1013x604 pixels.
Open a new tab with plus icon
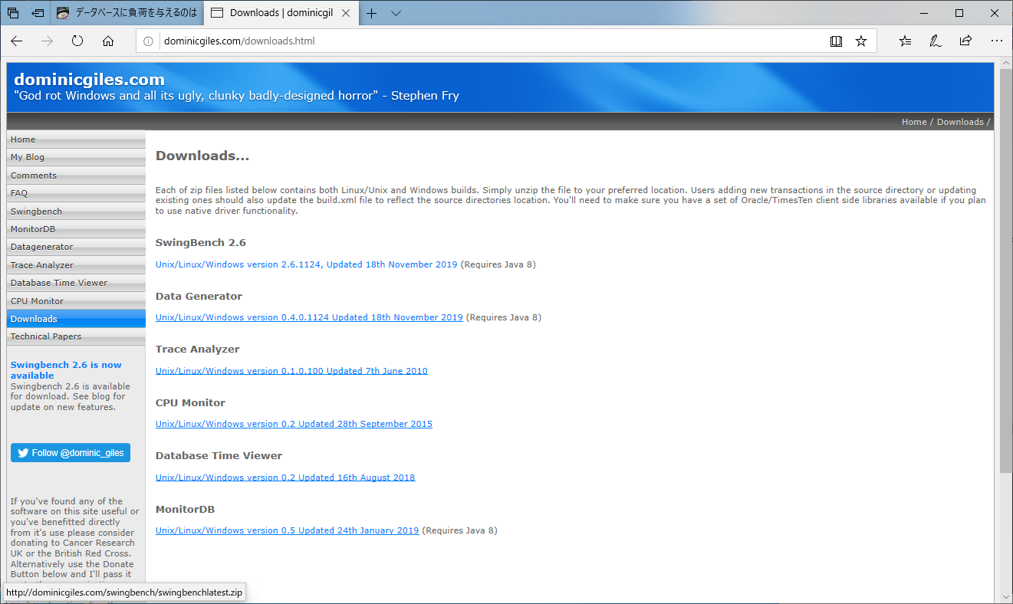coord(372,13)
